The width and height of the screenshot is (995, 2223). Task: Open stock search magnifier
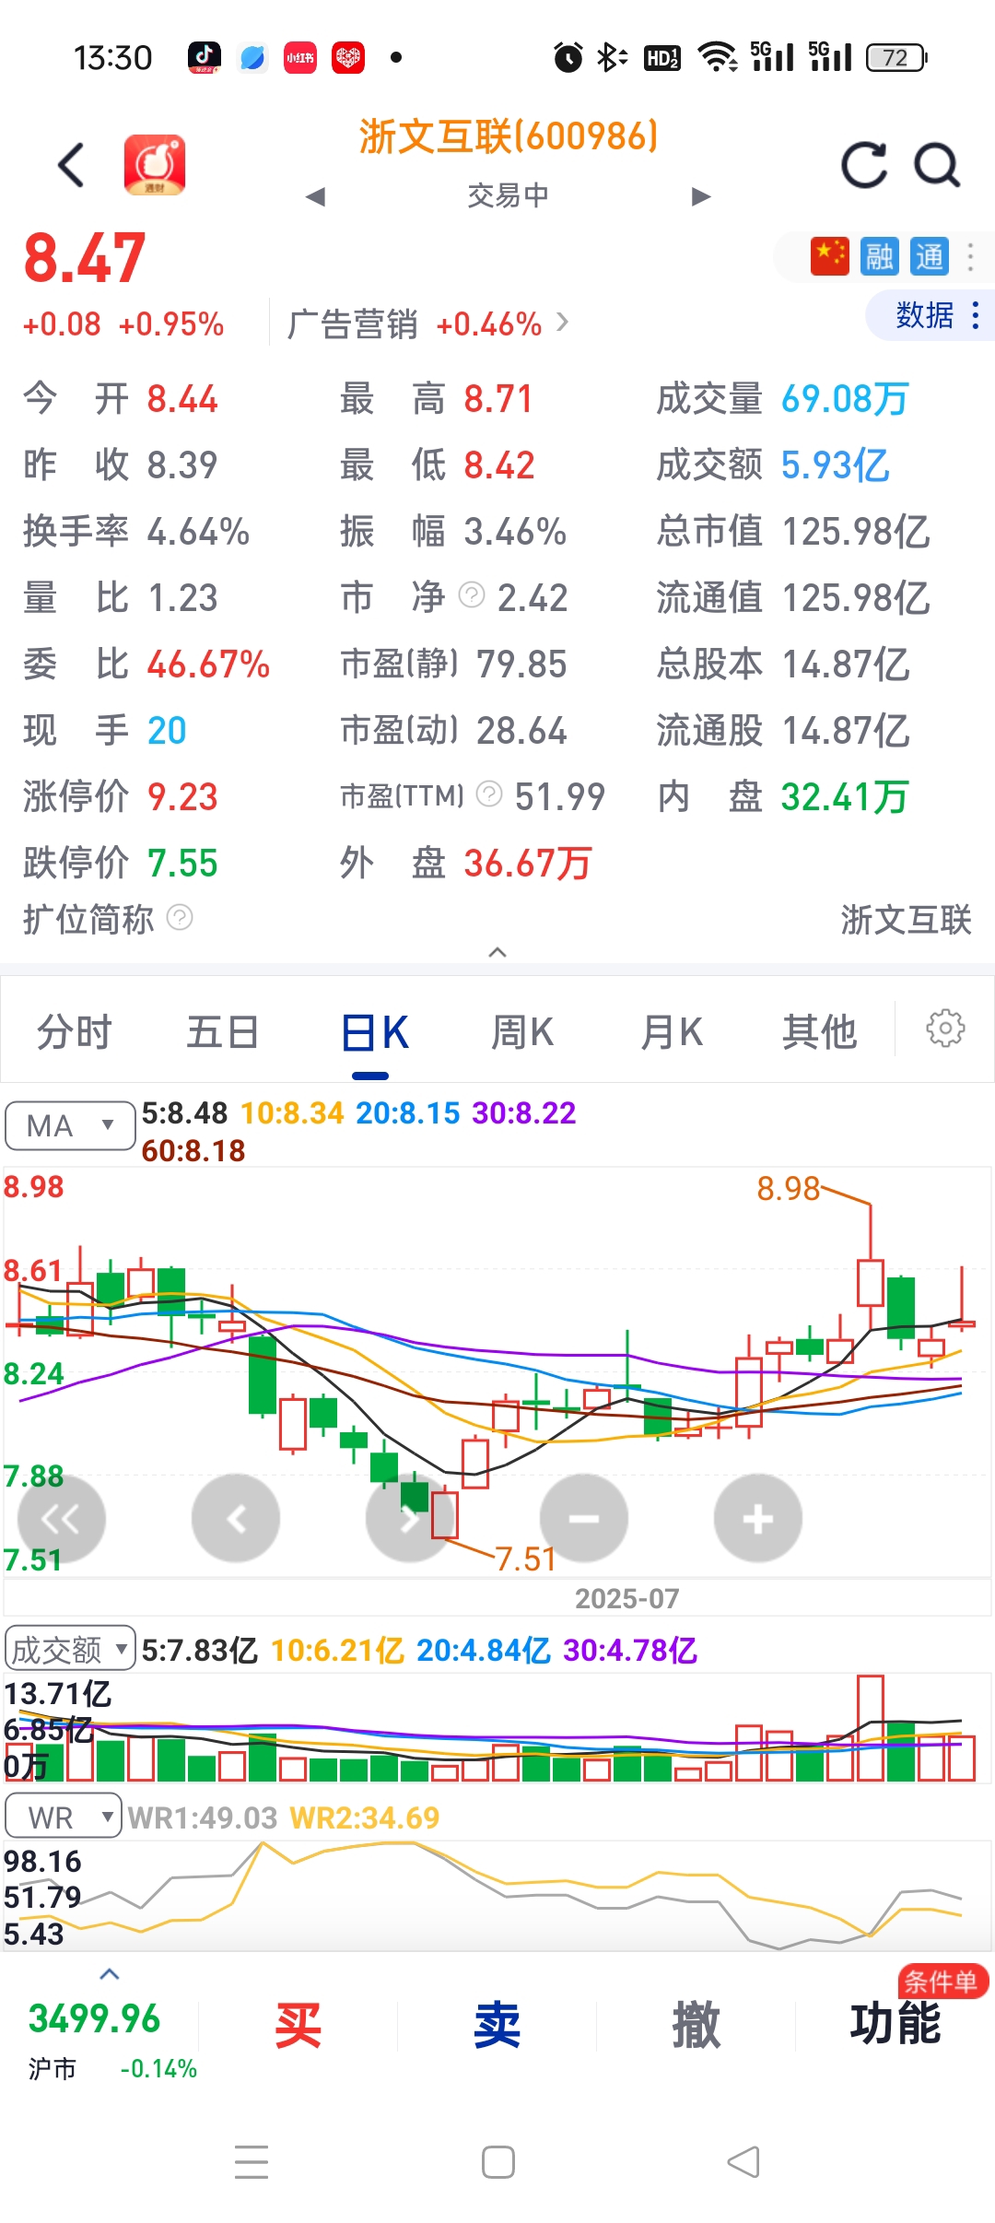[x=937, y=166]
